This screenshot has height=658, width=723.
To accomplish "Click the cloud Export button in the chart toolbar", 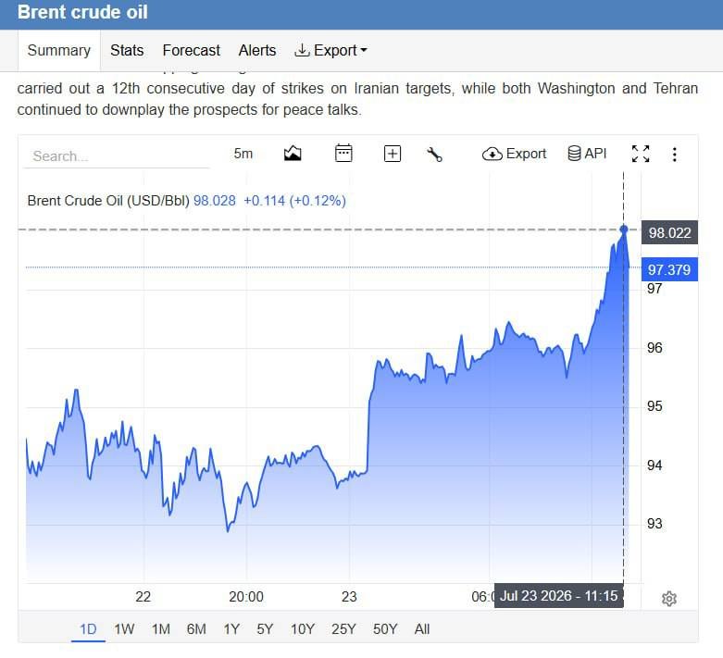I will click(x=514, y=154).
